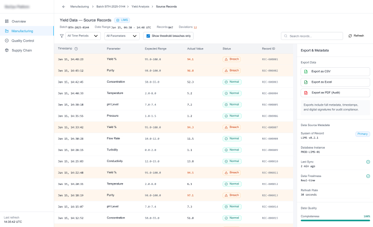Navigate to Batch BTH-2025-0144 breadcrumb

[111, 7]
